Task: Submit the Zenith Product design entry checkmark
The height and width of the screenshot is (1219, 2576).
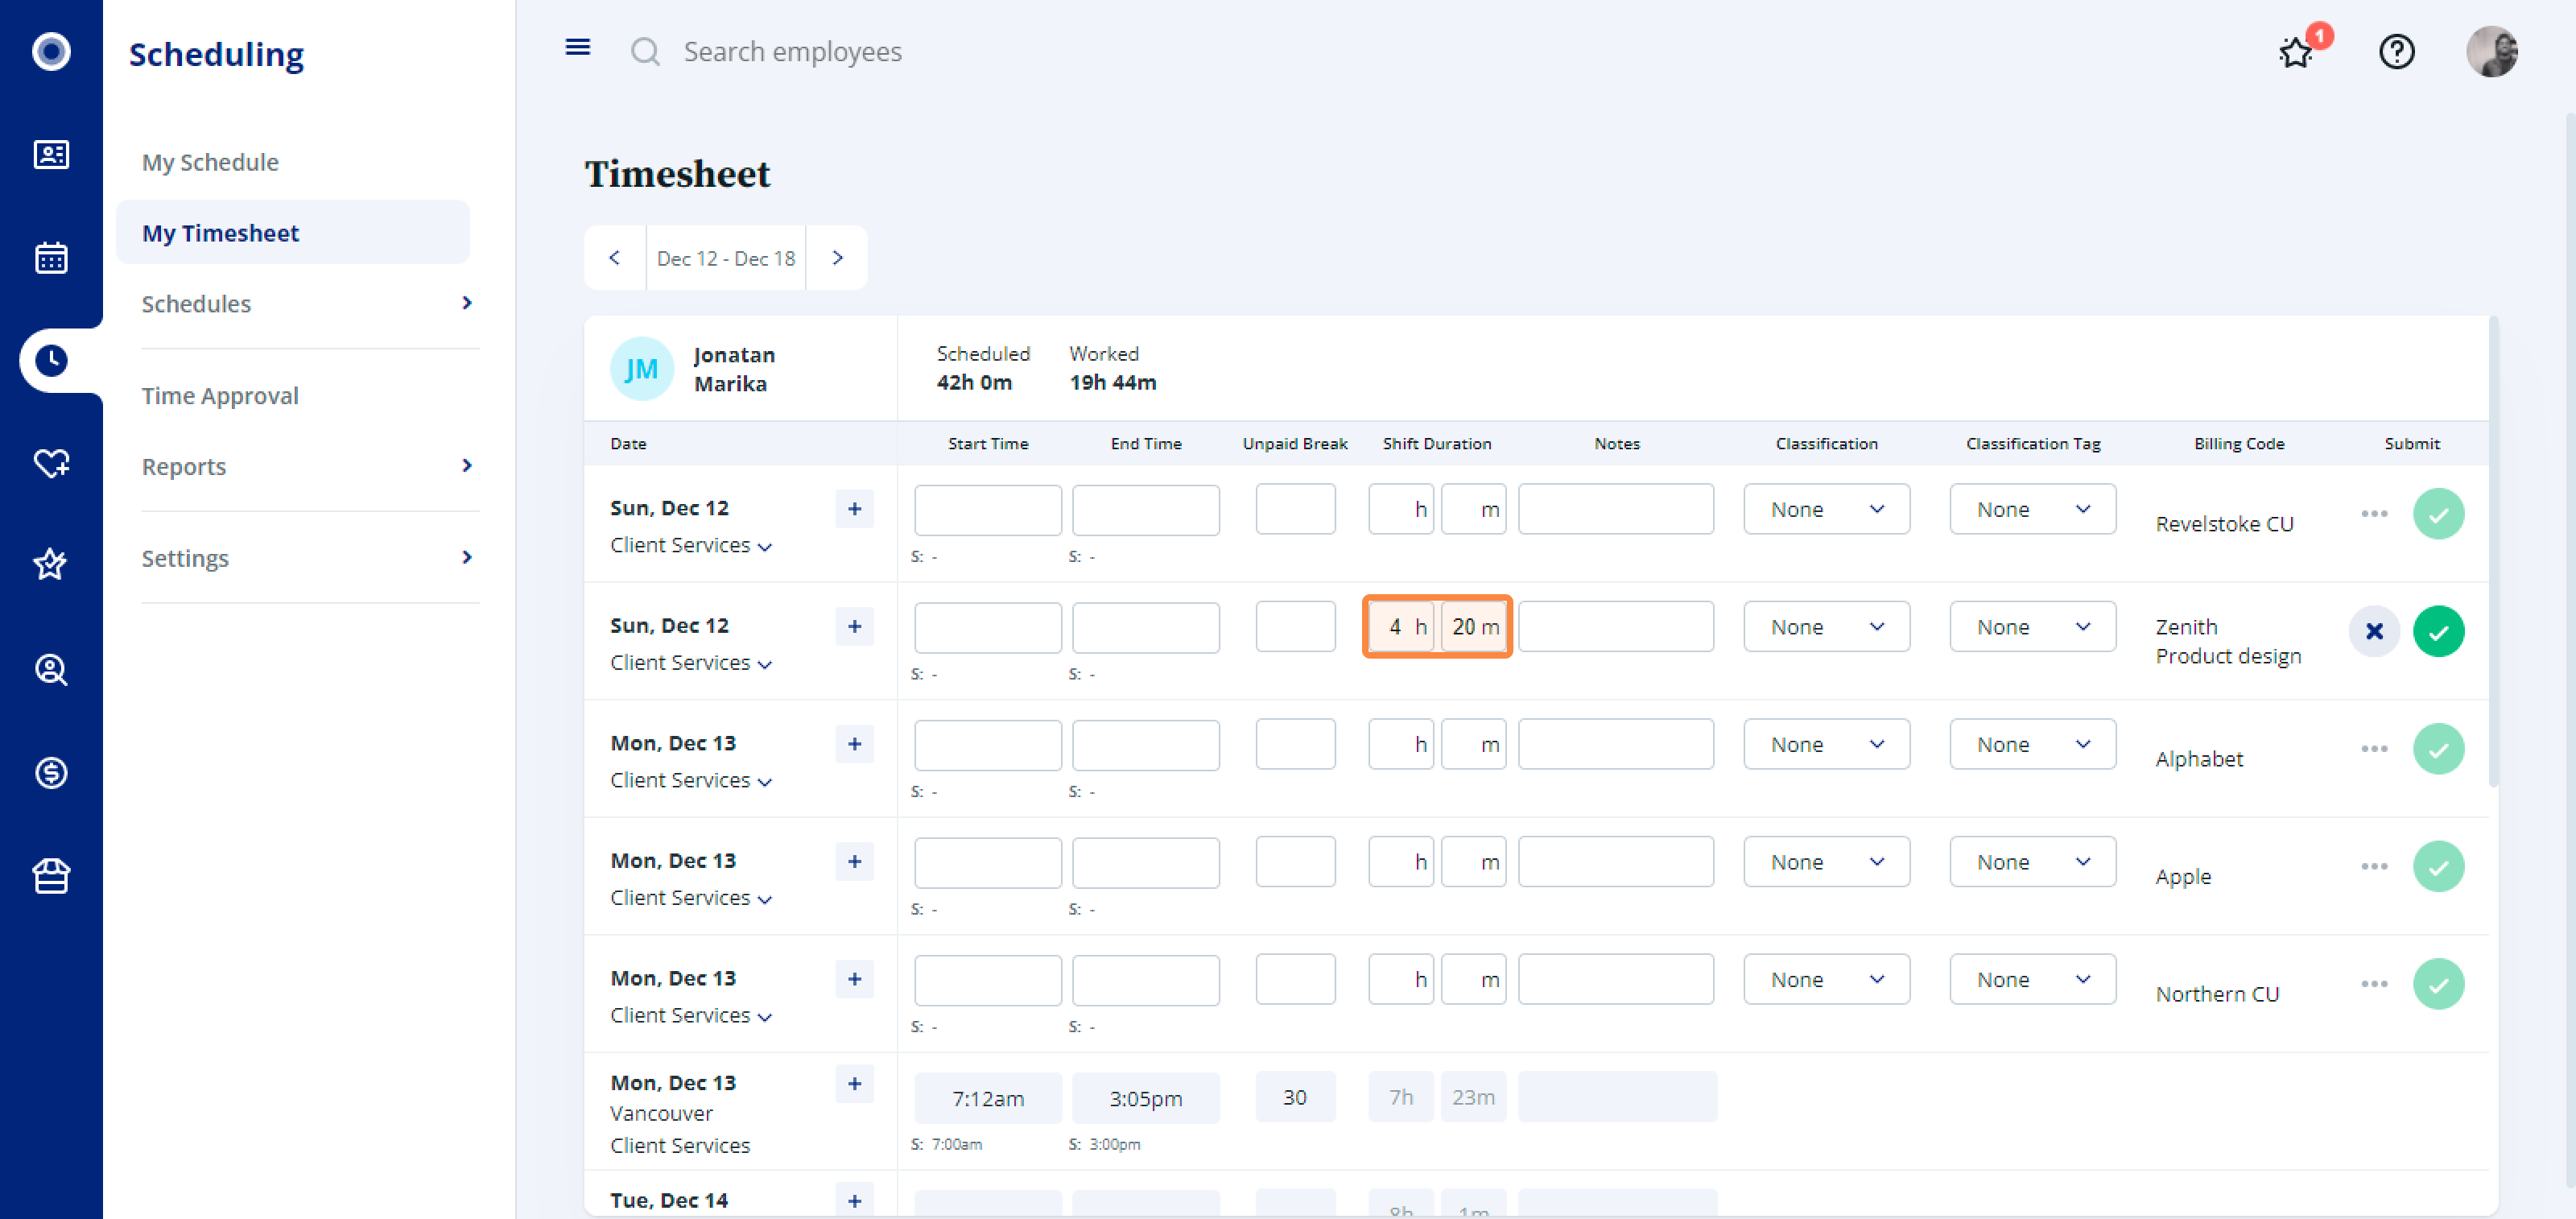Action: point(2438,631)
